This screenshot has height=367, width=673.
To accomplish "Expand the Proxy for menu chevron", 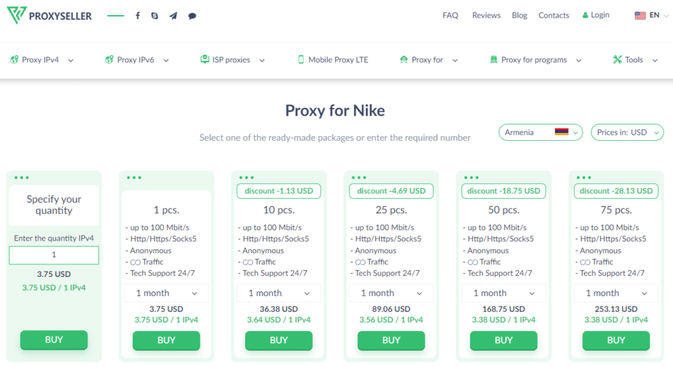I will (x=455, y=61).
